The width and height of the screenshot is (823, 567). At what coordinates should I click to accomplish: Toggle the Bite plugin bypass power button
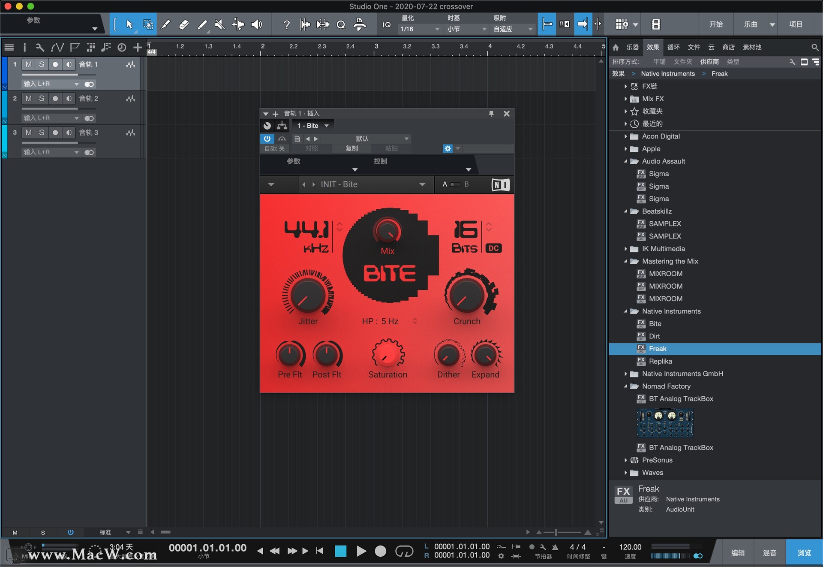(267, 139)
